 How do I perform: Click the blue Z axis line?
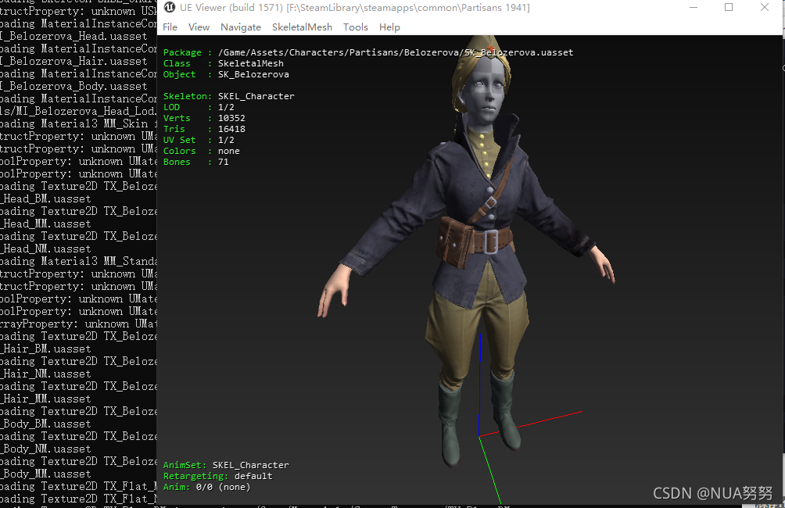(479, 385)
